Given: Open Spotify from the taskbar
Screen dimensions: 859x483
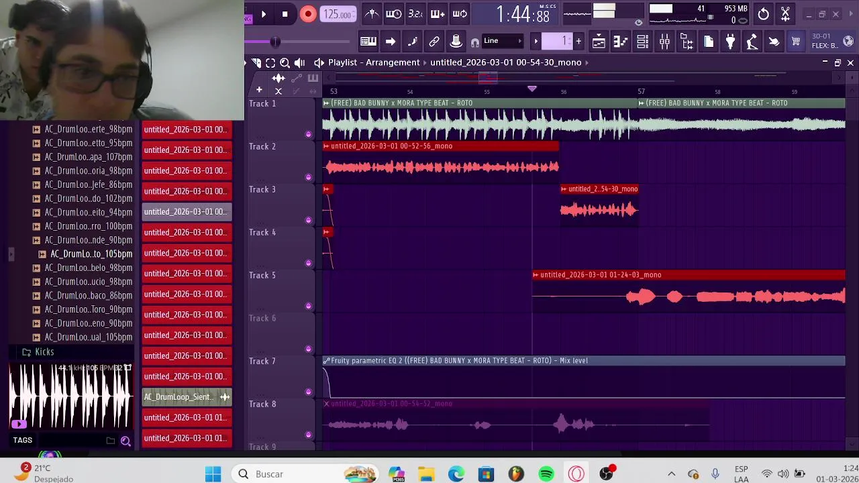Looking at the screenshot, I should point(546,474).
